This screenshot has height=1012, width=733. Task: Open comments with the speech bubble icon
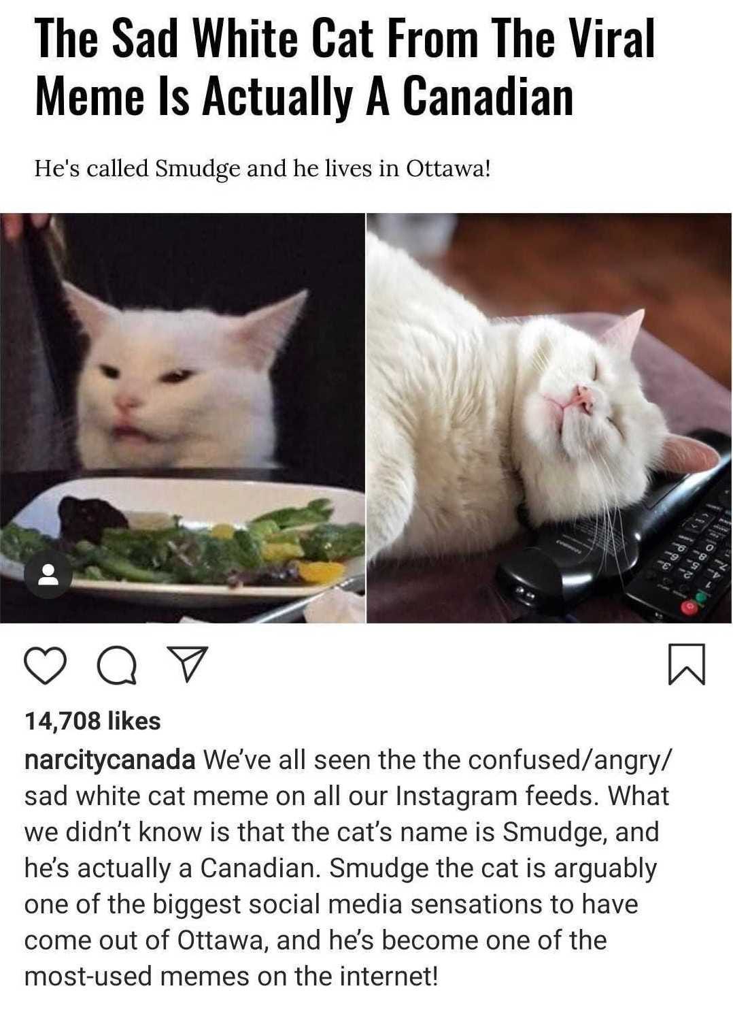pyautogui.click(x=116, y=665)
